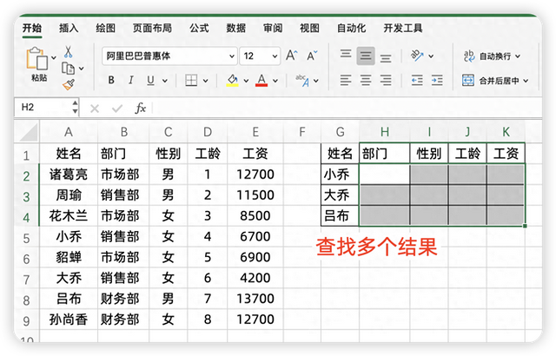
Task: Click the Paste clipboard icon
Action: click(36, 58)
